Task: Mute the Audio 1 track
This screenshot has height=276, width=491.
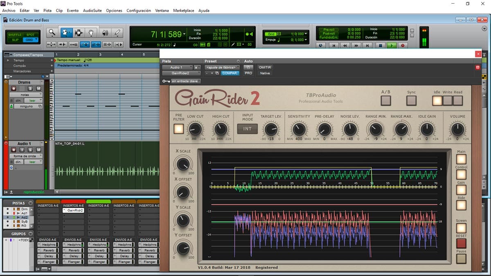Action: point(38,150)
